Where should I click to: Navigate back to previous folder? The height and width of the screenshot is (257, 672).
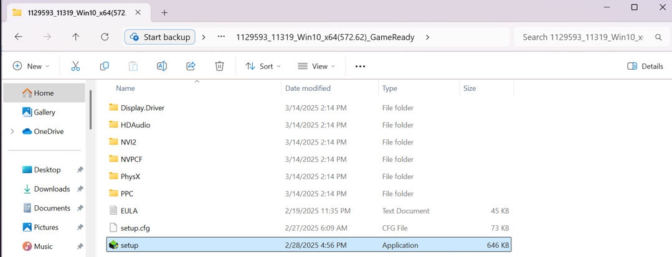pos(19,37)
